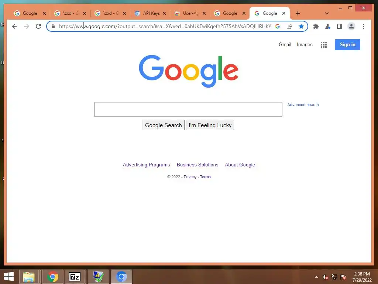Click the address bar URL
Image resolution: width=378 pixels, height=284 pixels.
tap(165, 26)
